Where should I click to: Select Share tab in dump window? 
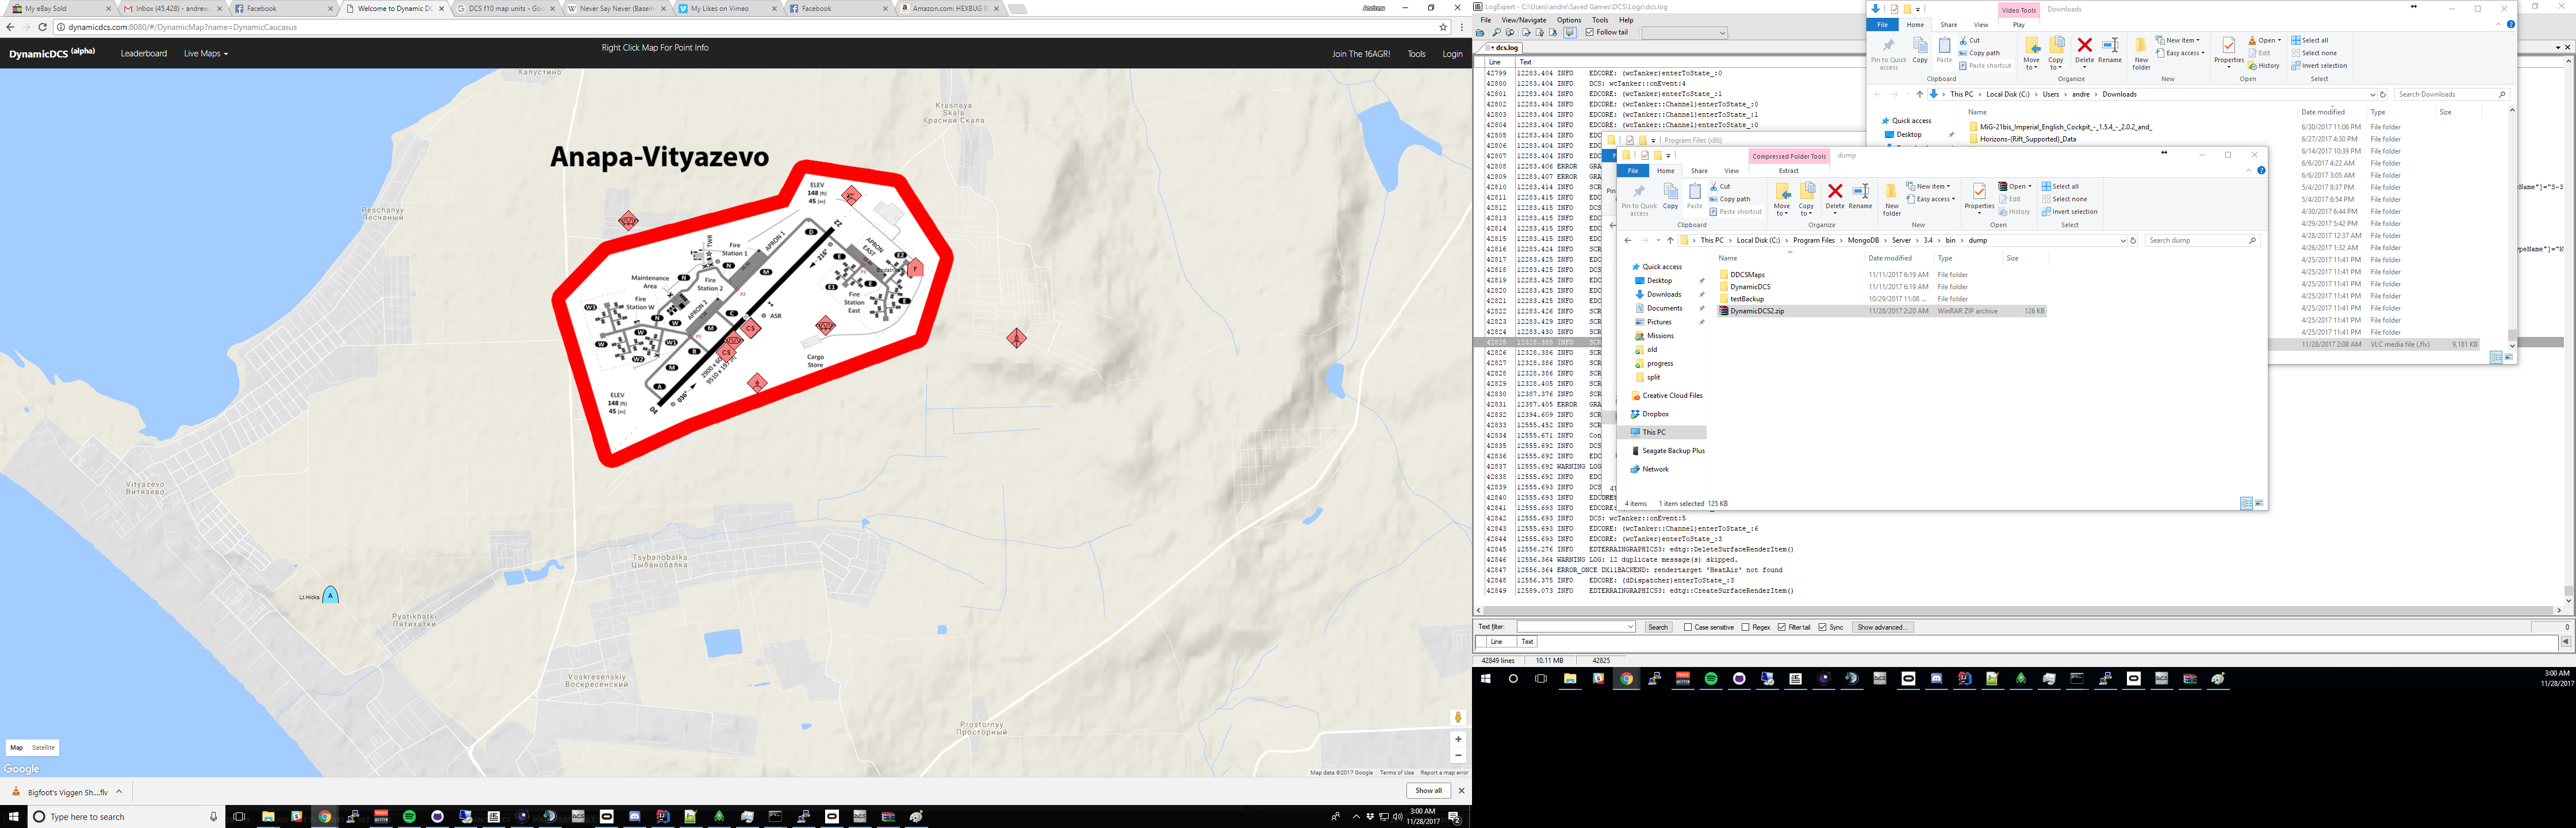[x=1699, y=171]
